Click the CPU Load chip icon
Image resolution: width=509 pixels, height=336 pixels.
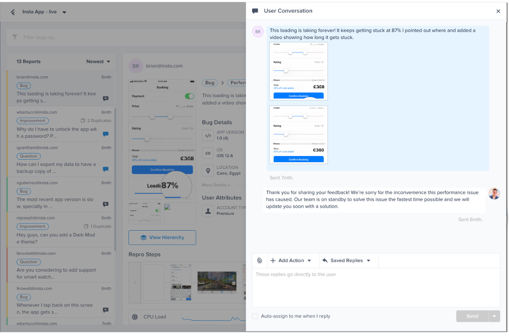coord(135,317)
